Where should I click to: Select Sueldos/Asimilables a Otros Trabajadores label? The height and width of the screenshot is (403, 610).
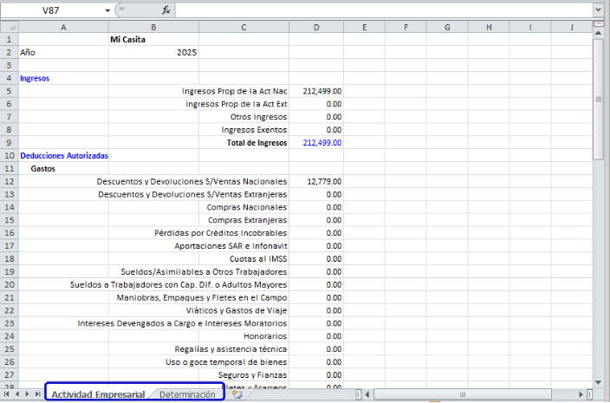pyautogui.click(x=204, y=271)
